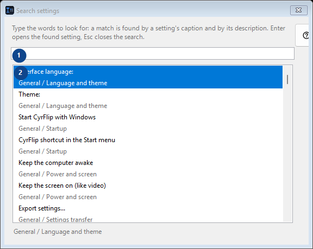This screenshot has width=313, height=249.
Task: Select the Theme: result row
Action: 148,100
